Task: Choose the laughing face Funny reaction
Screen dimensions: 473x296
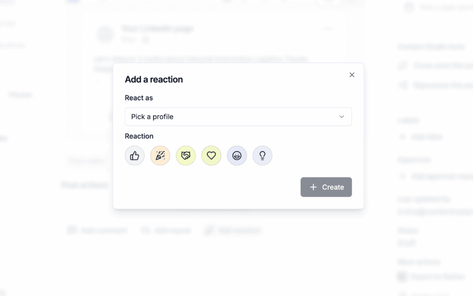Action: click(237, 156)
